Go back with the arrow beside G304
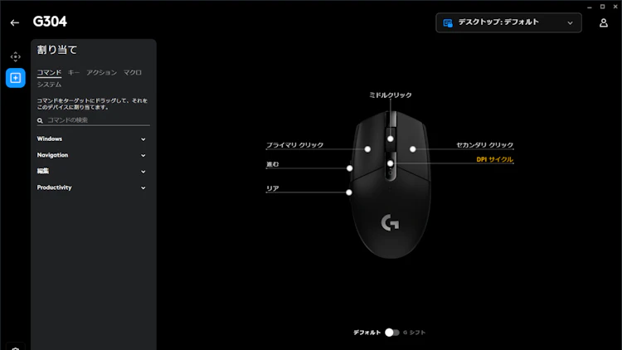 coord(15,22)
